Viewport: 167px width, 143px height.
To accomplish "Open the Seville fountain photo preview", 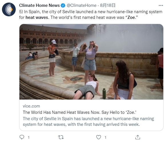I will [x=91, y=62].
